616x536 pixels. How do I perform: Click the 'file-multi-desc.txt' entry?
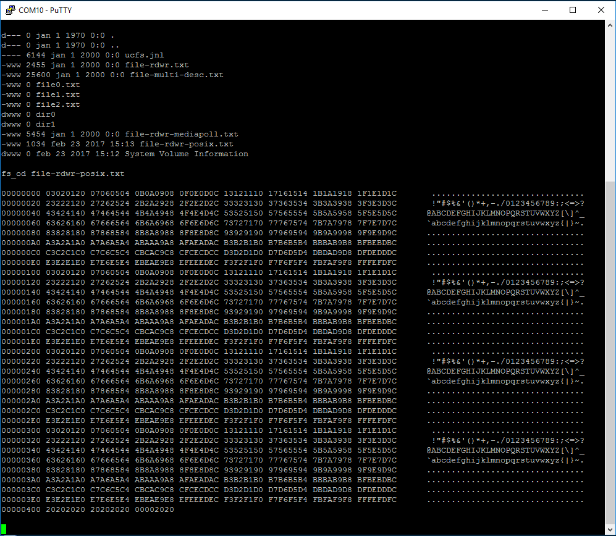tap(176, 75)
